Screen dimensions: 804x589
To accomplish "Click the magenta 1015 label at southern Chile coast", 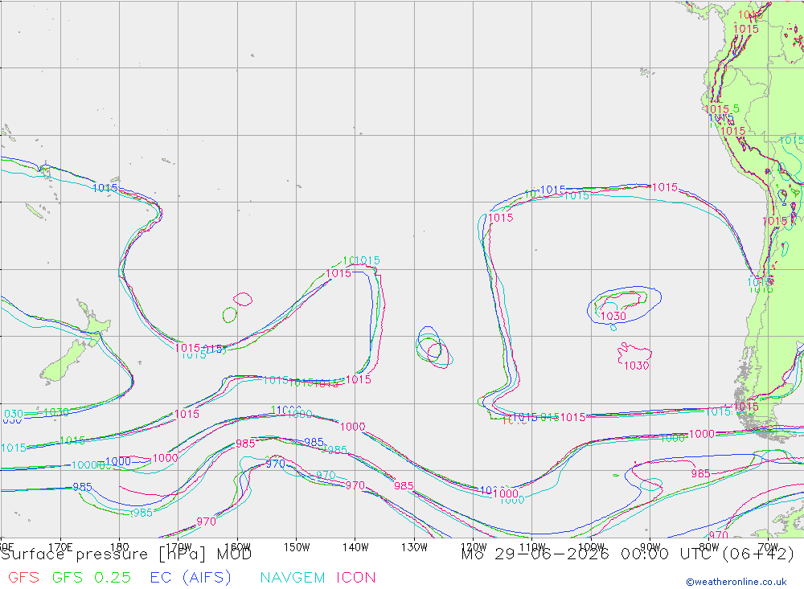I will pos(746,407).
